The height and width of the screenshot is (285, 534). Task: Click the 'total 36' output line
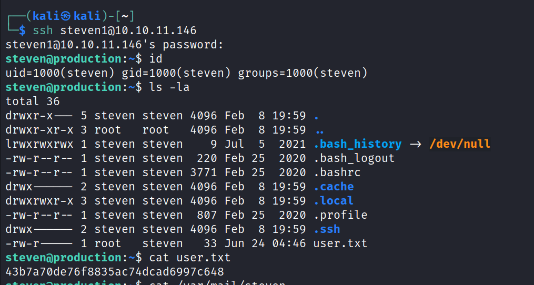click(33, 101)
